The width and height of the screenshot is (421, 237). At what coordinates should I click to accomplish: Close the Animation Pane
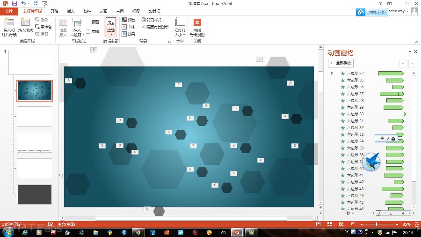(x=415, y=52)
